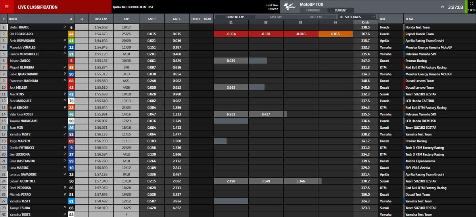This screenshot has height=217, width=476.
Task: Select the BEST LAP tab above sectors
Action: click(x=316, y=17)
